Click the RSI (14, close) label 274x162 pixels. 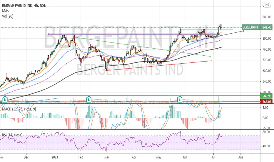point(12,135)
